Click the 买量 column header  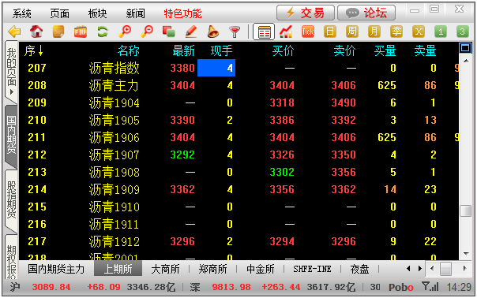pyautogui.click(x=385, y=50)
